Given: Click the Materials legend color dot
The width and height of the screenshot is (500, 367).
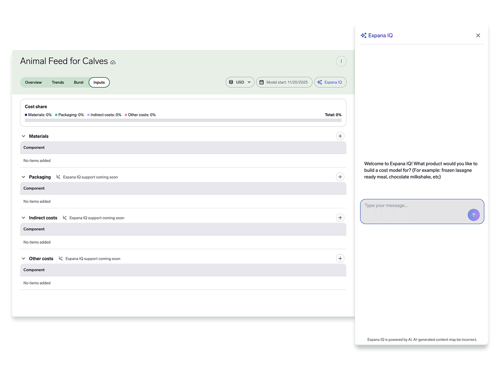Looking at the screenshot, I should click(x=26, y=115).
